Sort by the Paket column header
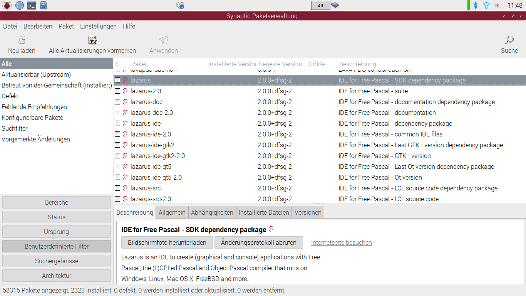 167,64
